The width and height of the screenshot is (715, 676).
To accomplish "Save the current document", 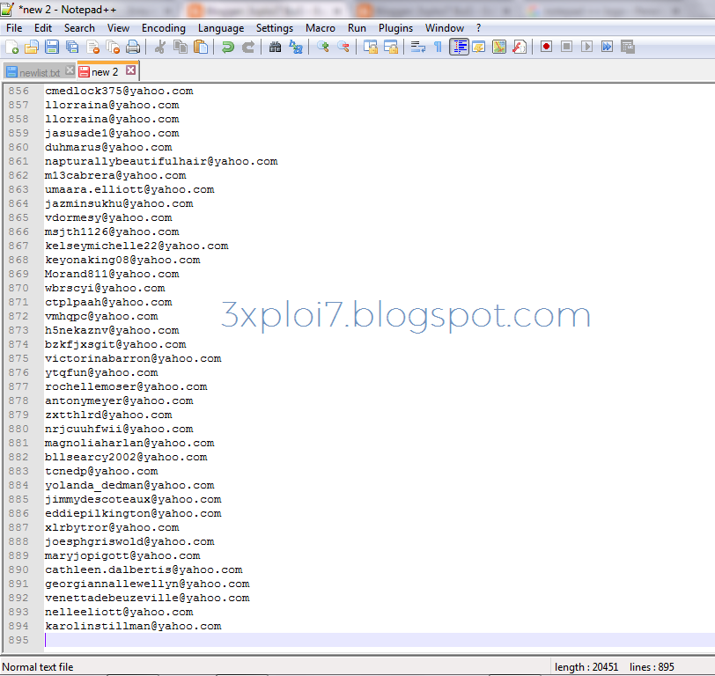I will pyautogui.click(x=51, y=48).
